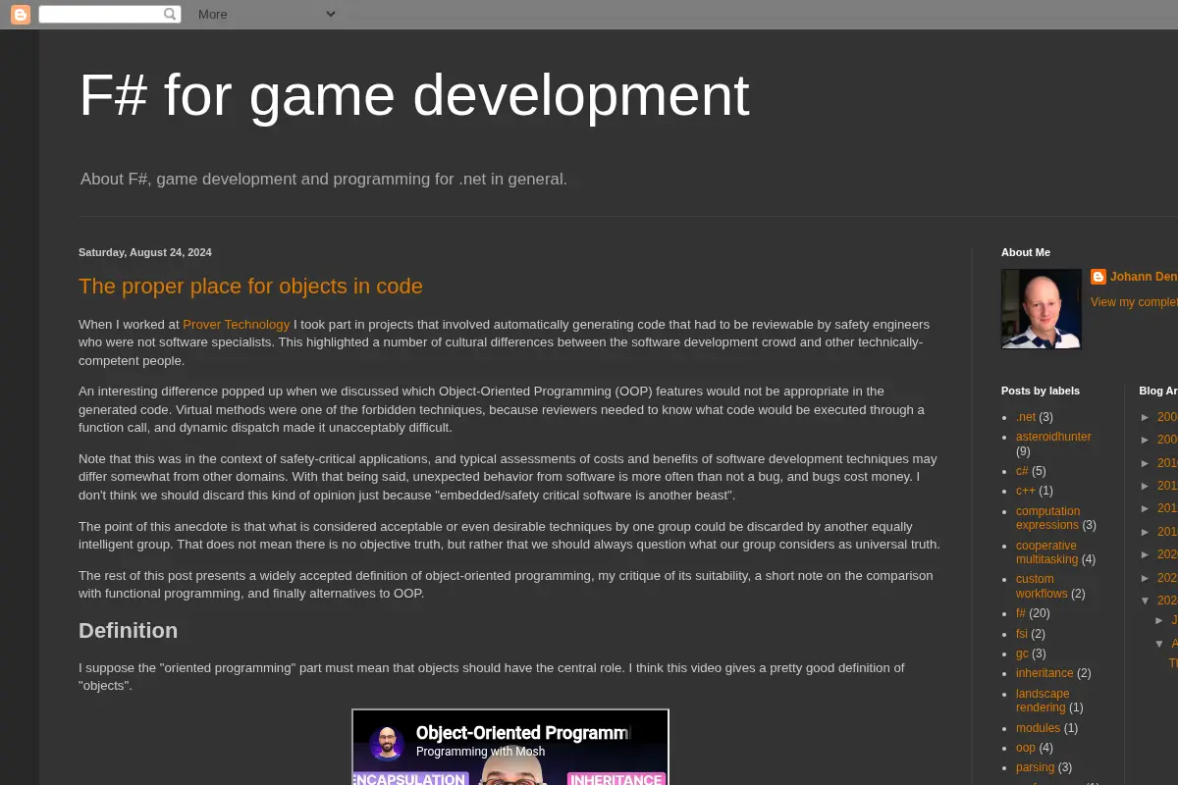Open computation expressions label
The image size is (1178, 785).
coord(1047,518)
